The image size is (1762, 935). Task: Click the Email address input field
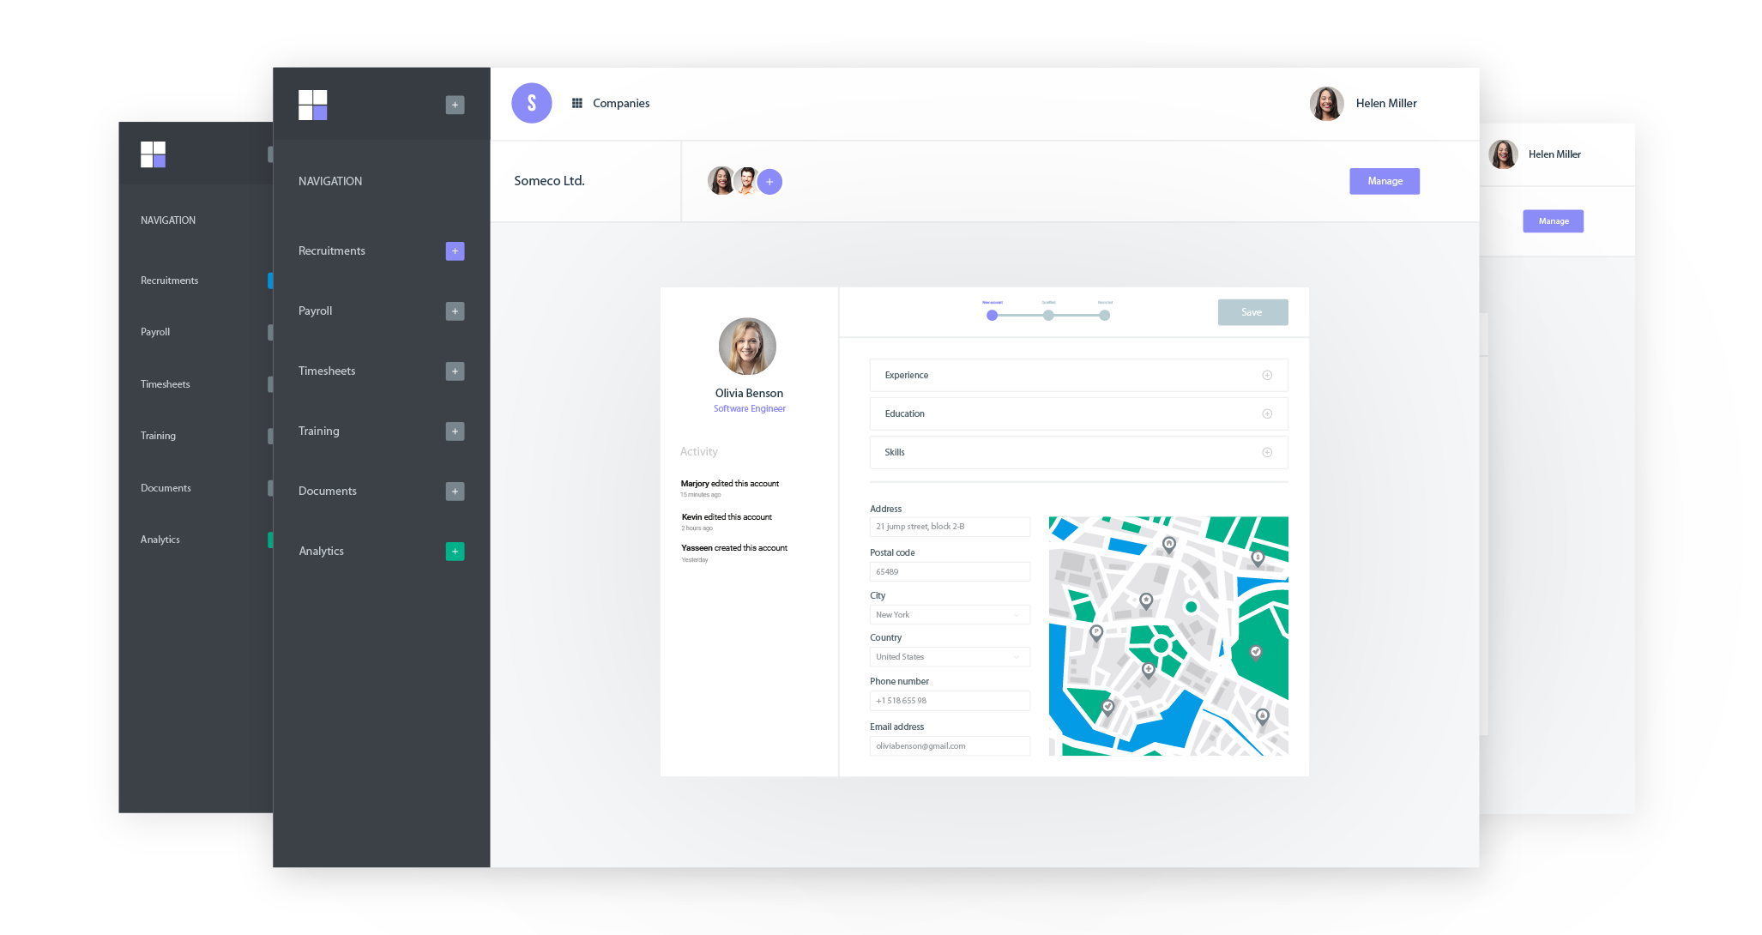[x=949, y=746]
